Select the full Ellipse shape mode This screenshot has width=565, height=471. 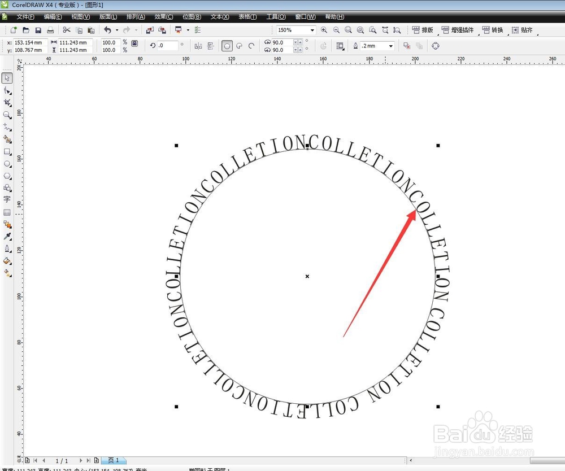(227, 46)
